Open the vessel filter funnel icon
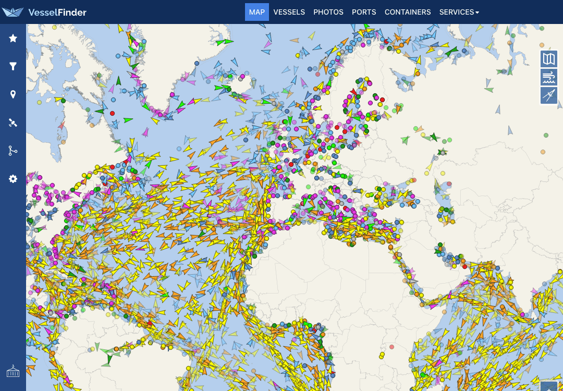The width and height of the screenshot is (563, 391). click(13, 66)
